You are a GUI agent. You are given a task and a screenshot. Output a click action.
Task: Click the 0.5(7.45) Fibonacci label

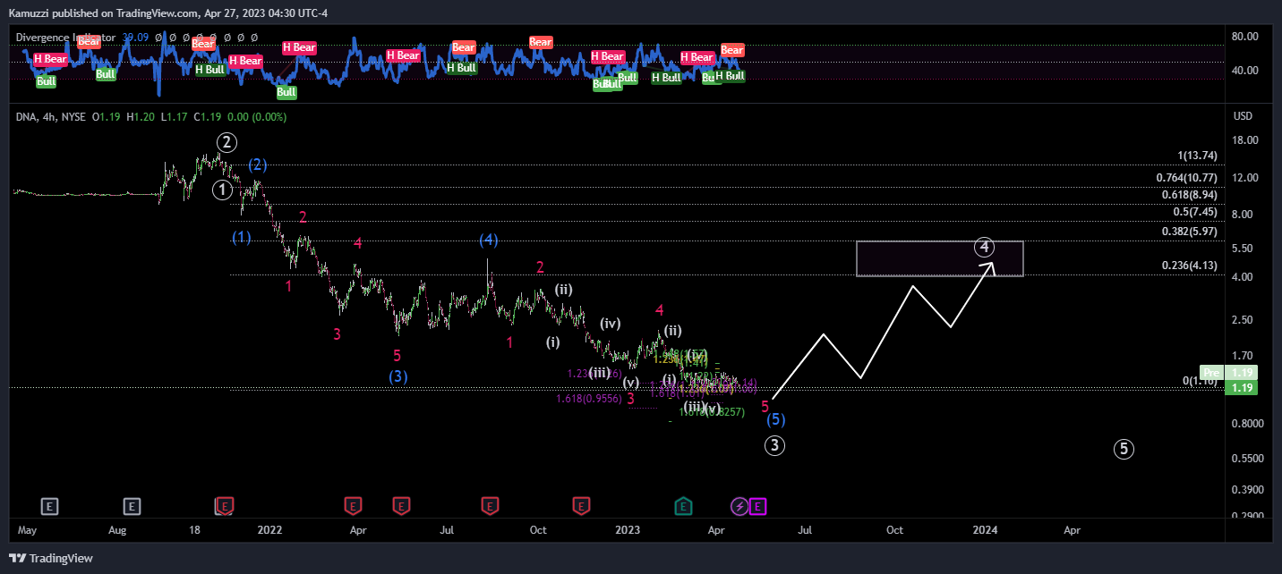1195,212
